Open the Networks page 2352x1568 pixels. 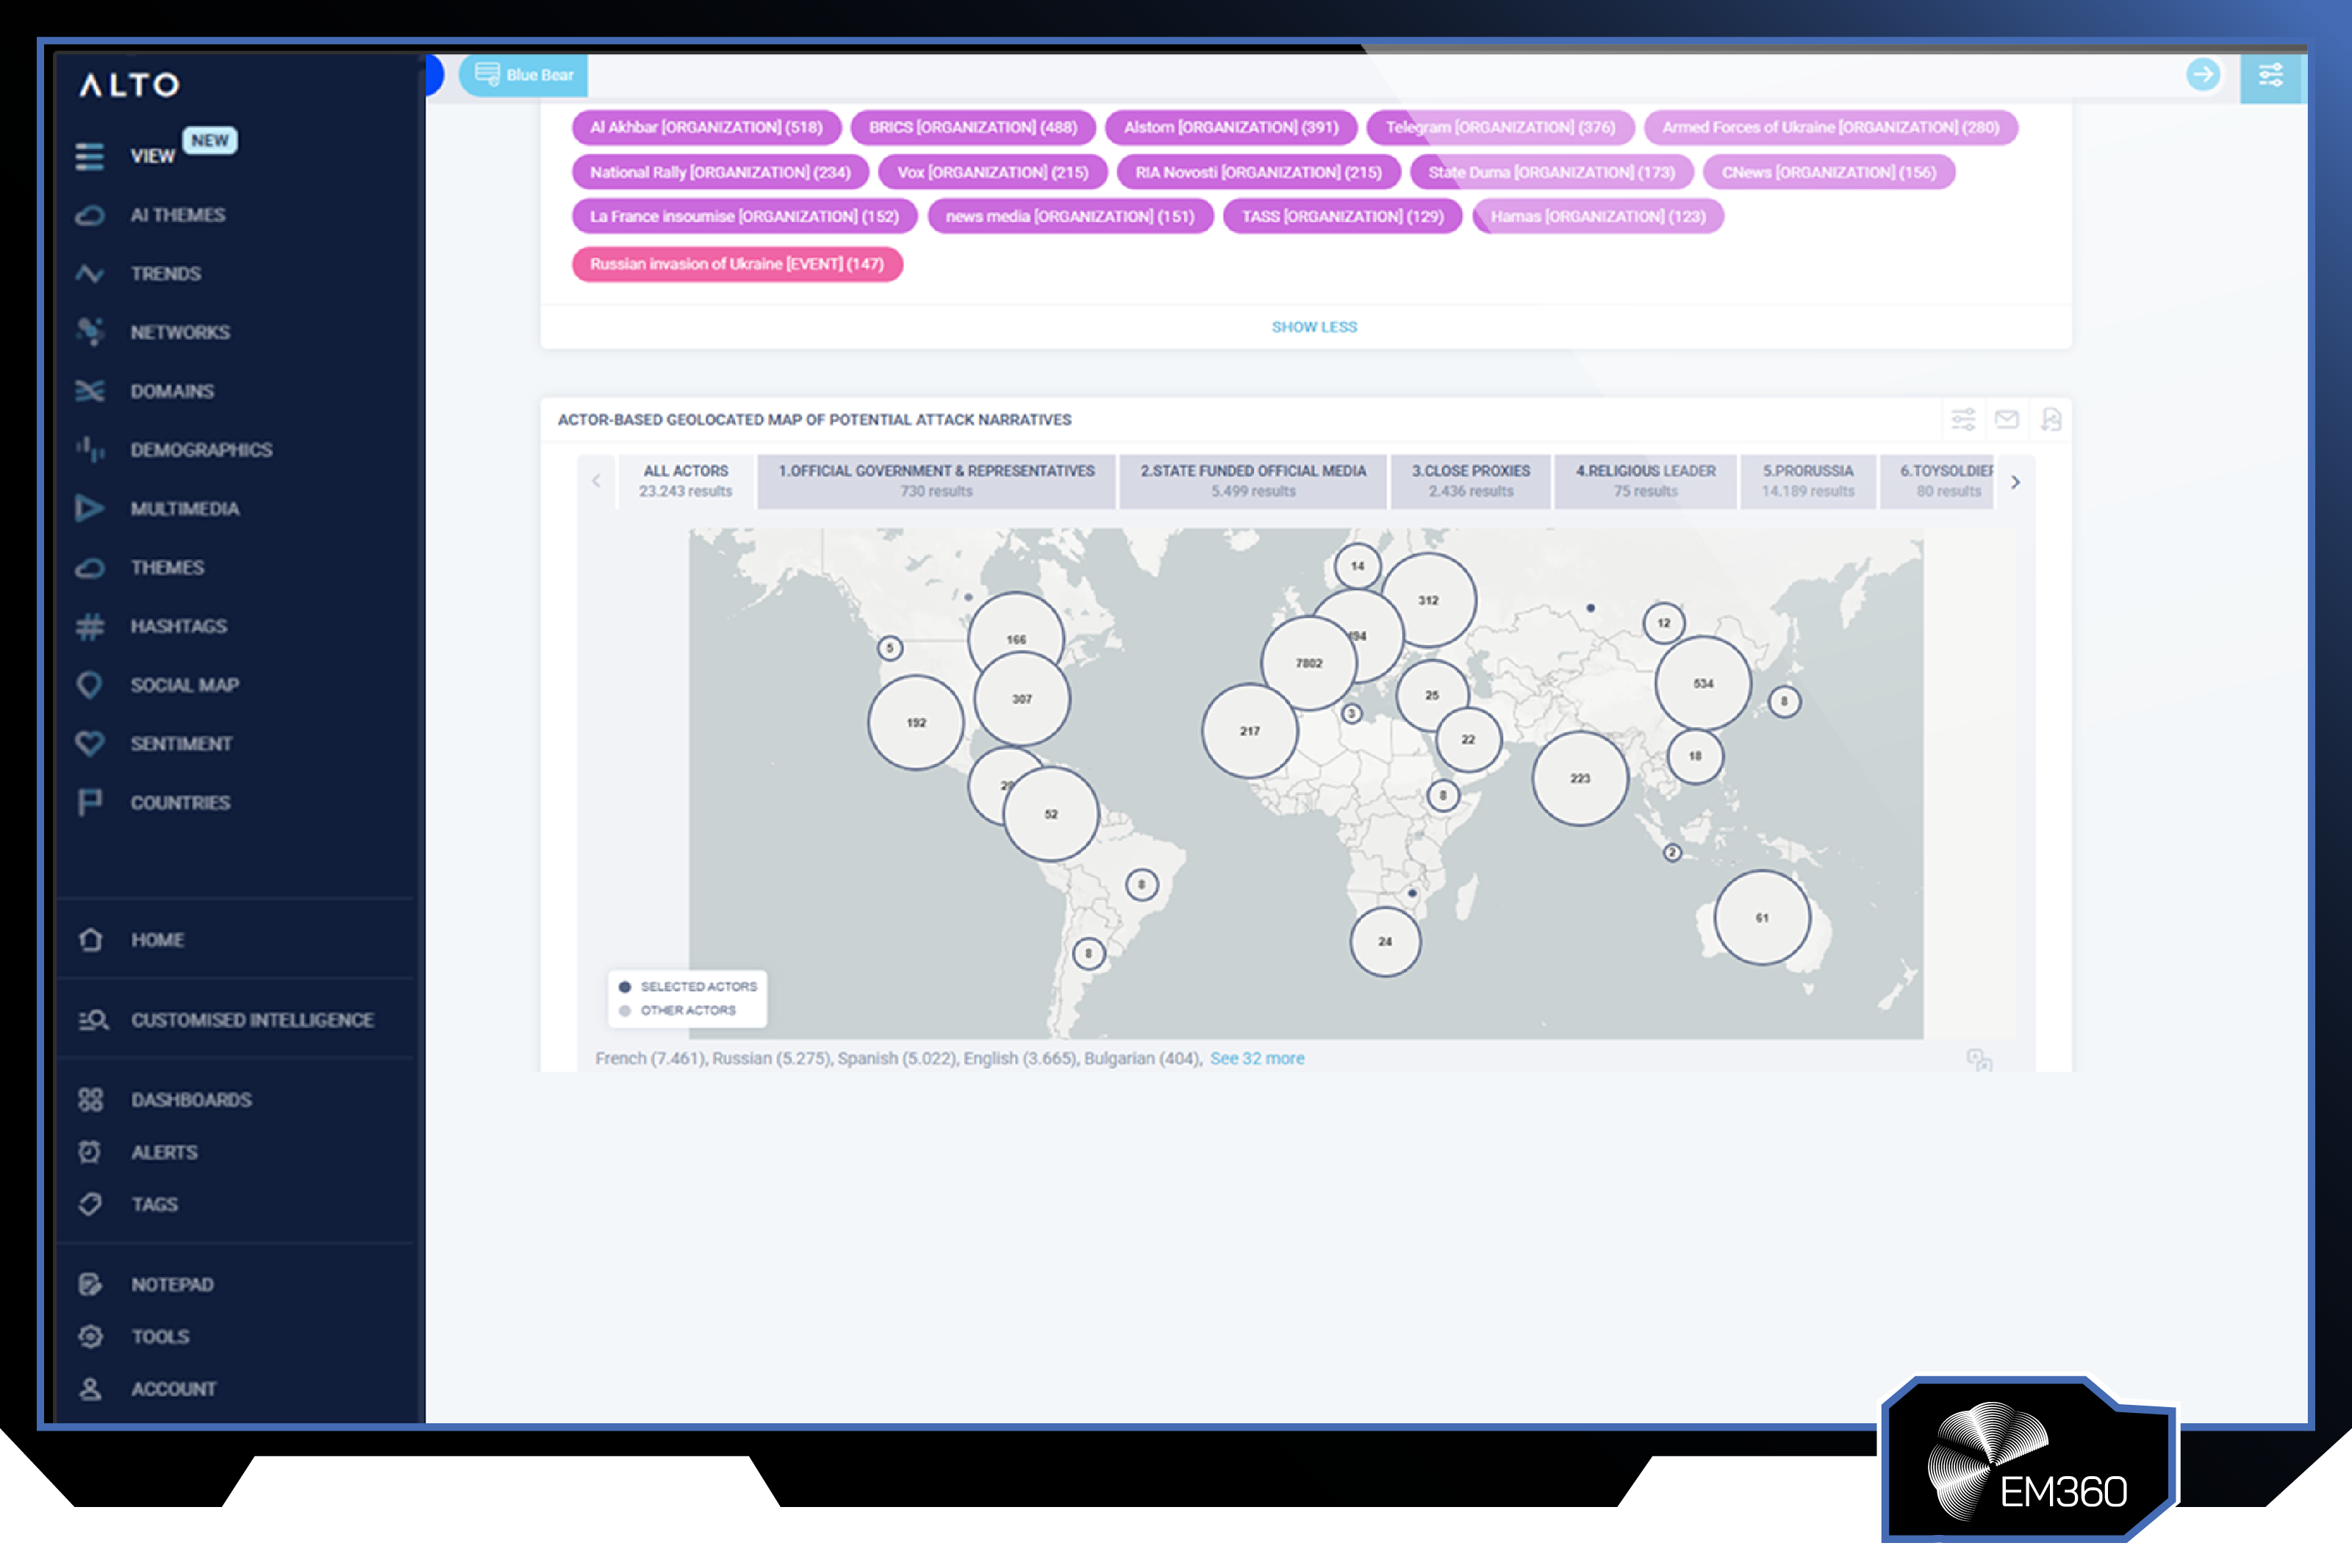180,333
